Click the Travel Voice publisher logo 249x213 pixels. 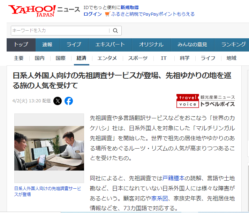click(x=205, y=101)
